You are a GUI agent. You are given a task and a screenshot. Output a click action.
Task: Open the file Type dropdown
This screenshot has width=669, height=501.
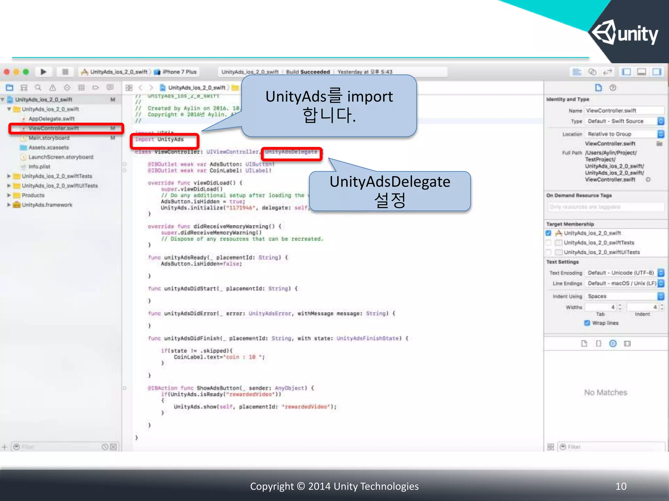pyautogui.click(x=625, y=121)
